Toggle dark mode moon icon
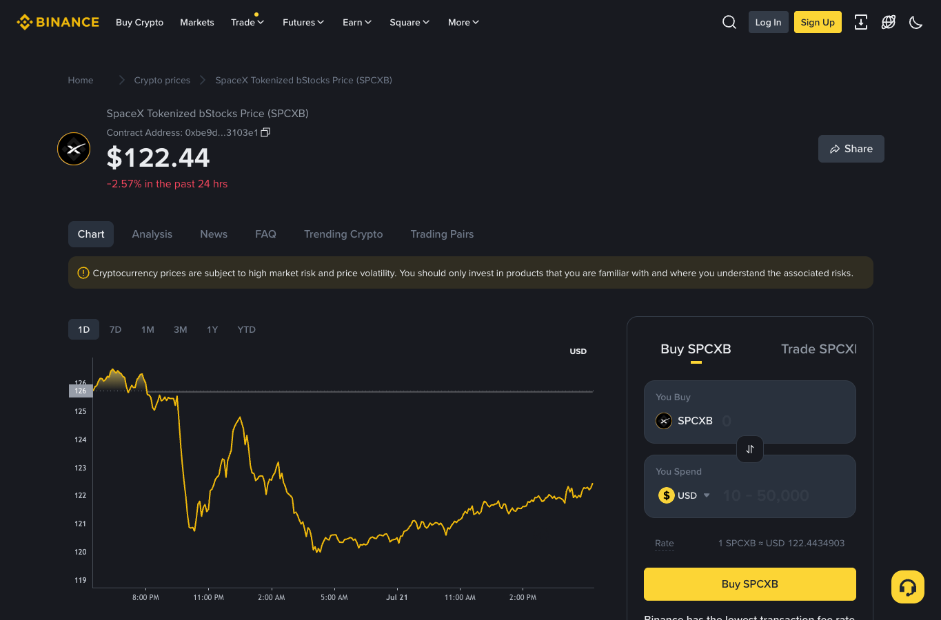Viewport: 941px width, 620px height. coord(916,22)
